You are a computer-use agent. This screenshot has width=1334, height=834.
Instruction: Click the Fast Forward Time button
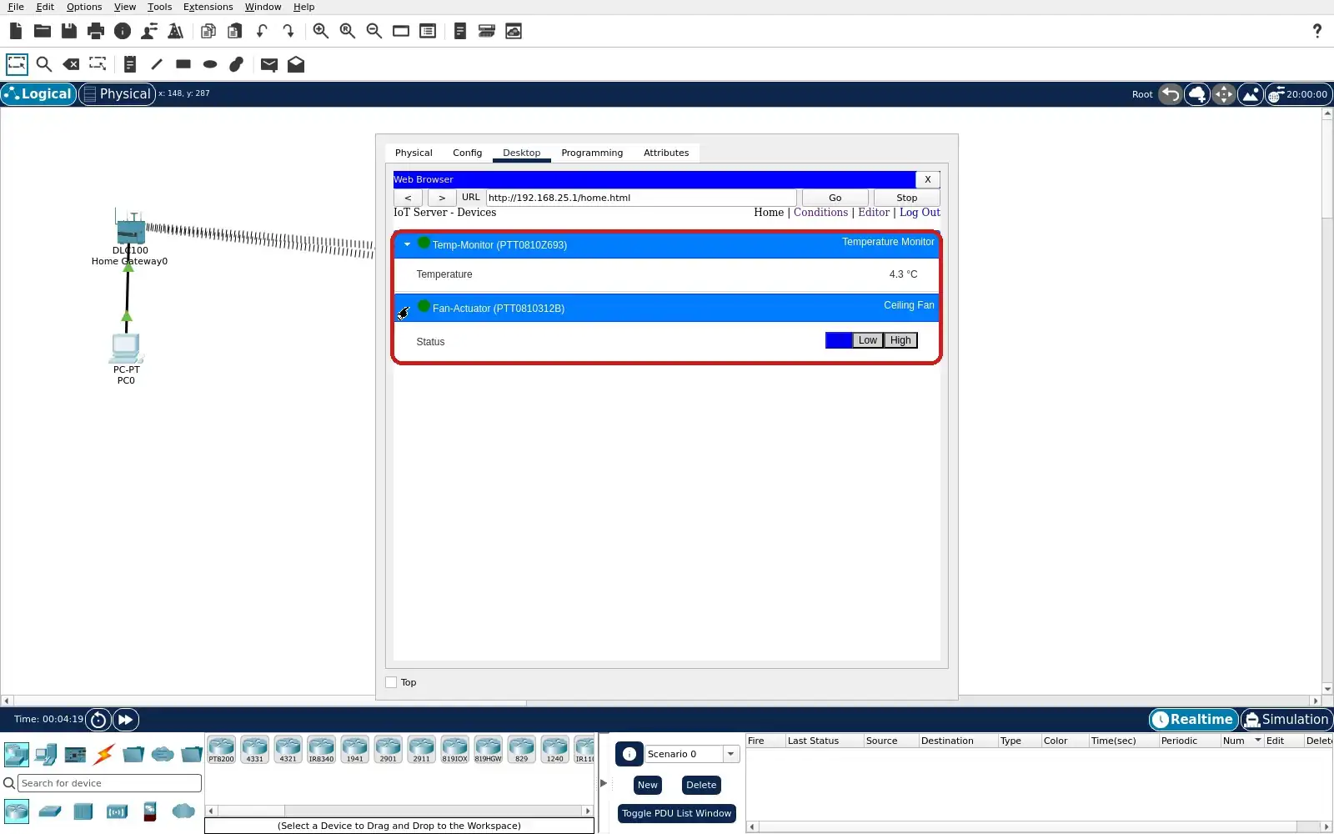click(x=125, y=720)
